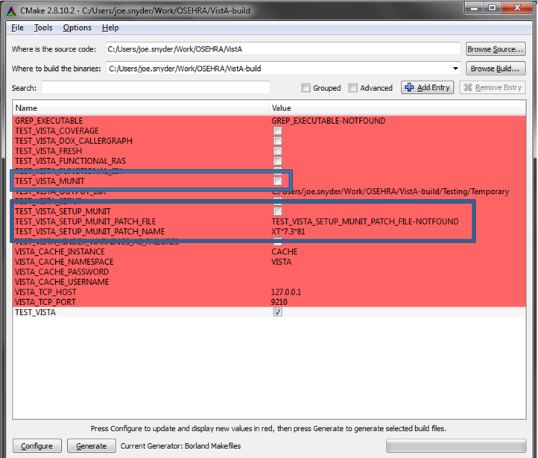Click the progress bar at the bottom

(x=455, y=446)
